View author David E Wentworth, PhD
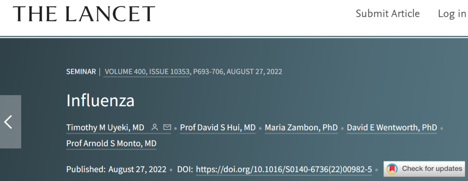The image size is (468, 181). [x=392, y=127]
